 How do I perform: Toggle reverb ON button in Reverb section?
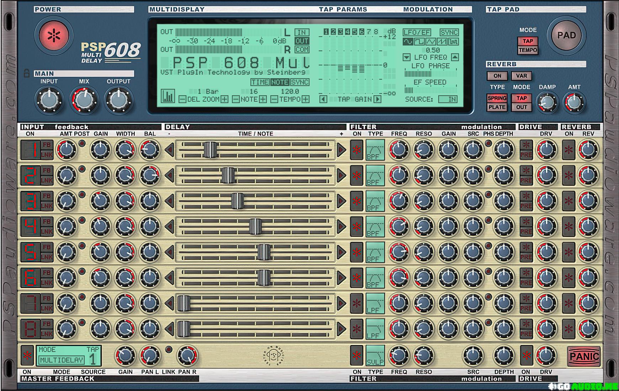coord(497,76)
